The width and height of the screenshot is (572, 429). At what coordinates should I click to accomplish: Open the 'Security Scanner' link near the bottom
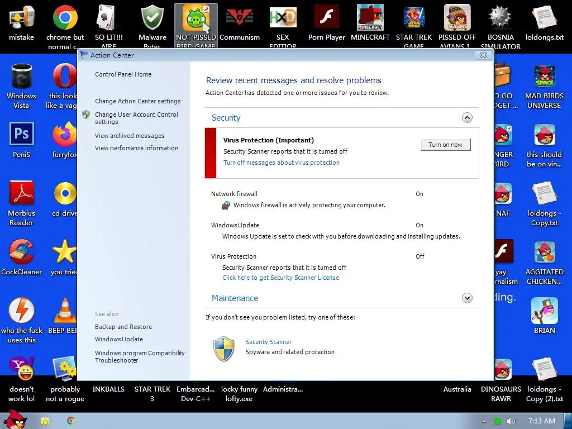[x=269, y=342]
